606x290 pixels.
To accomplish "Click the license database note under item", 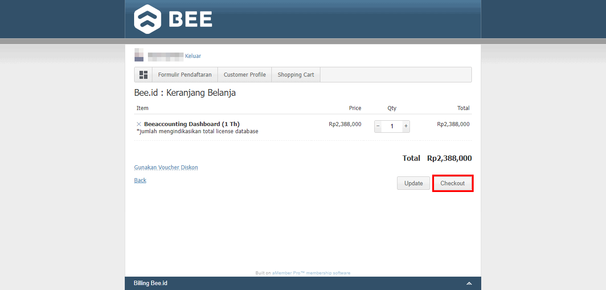I will click(197, 131).
